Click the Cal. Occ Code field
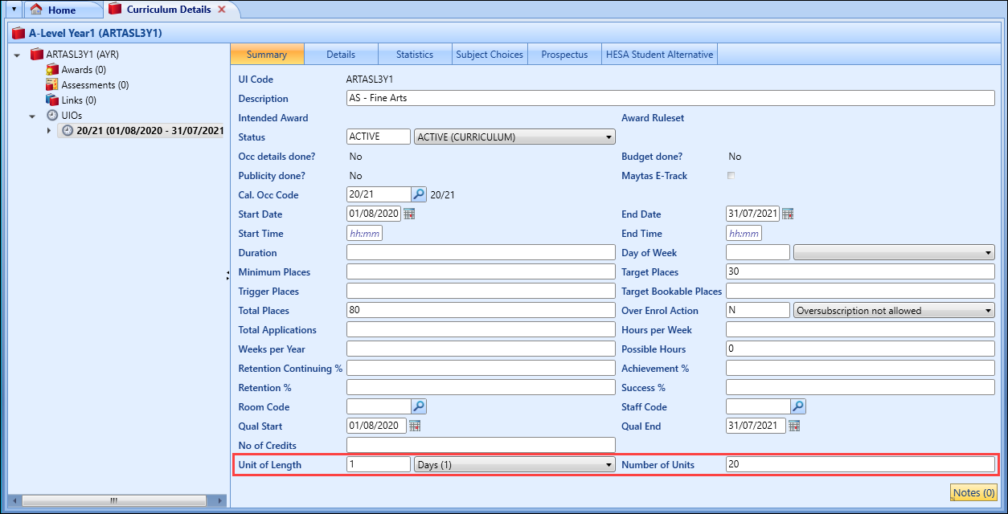The width and height of the screenshot is (1008, 514). 379,194
